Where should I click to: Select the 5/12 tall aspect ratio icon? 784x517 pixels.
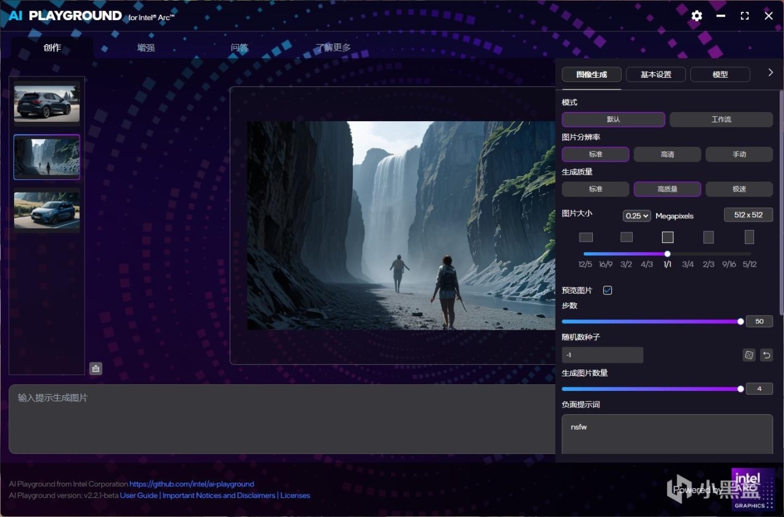[x=749, y=237]
